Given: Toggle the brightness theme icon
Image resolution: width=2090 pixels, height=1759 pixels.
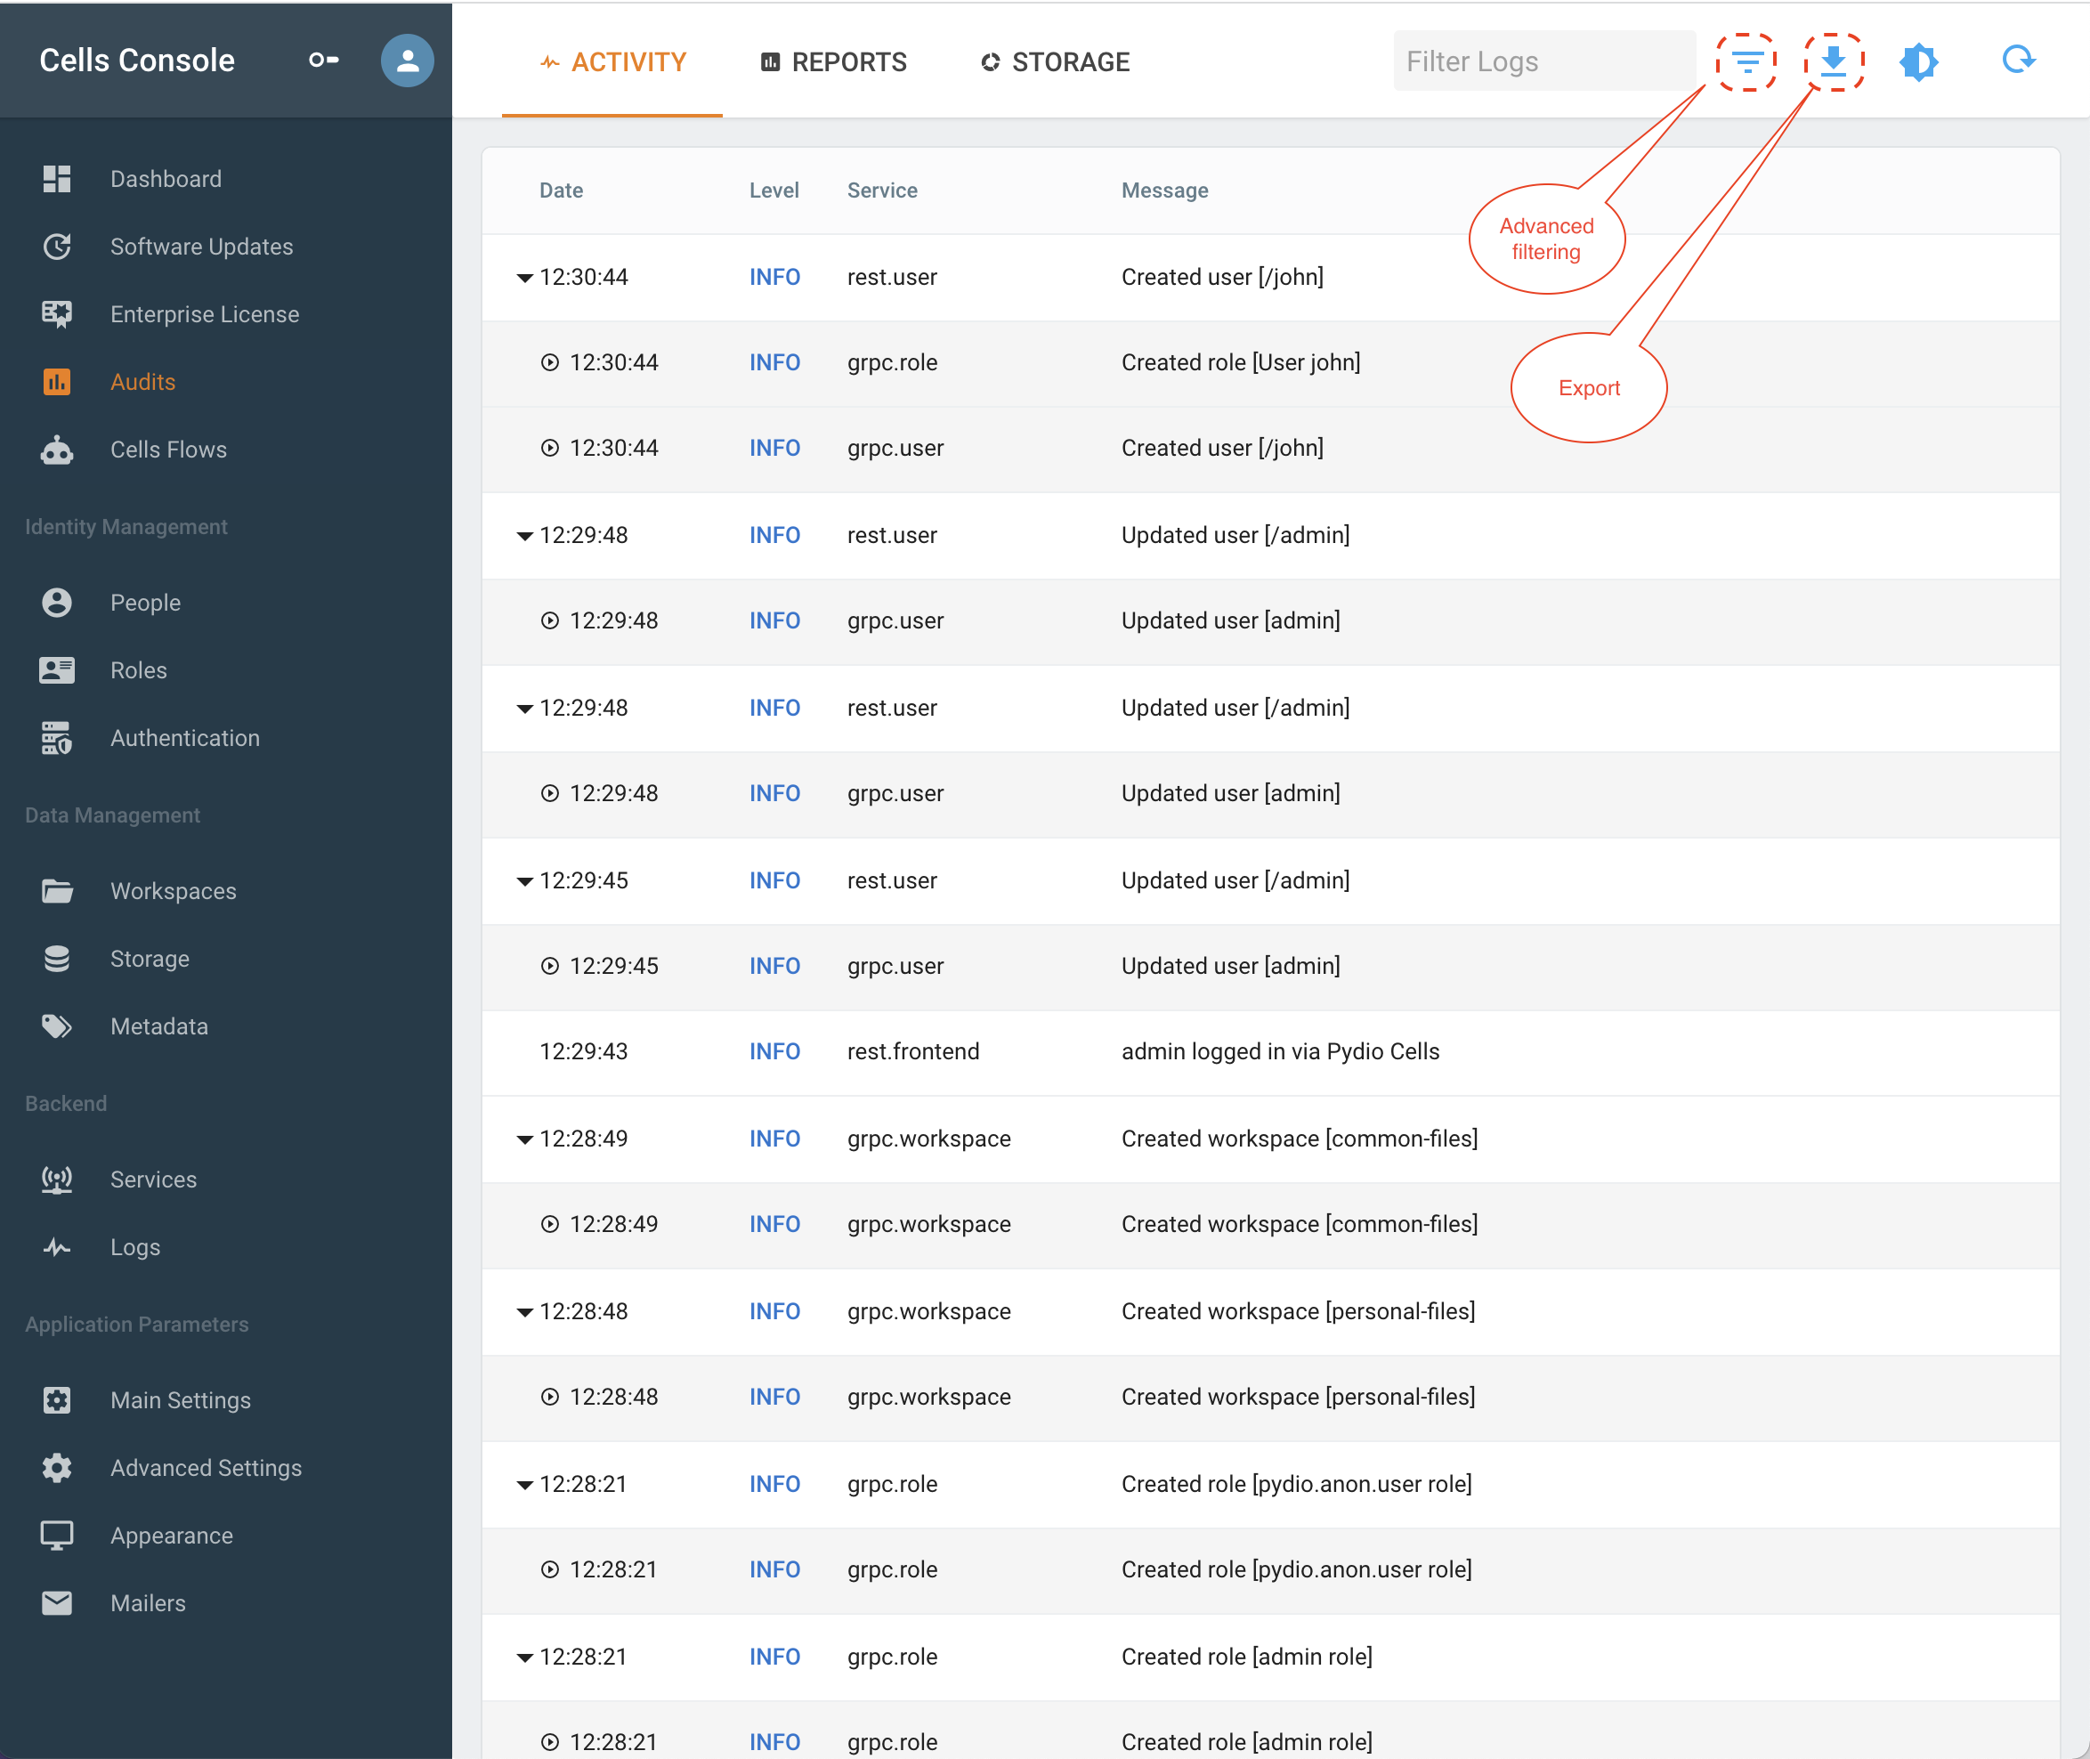Looking at the screenshot, I should point(1918,61).
